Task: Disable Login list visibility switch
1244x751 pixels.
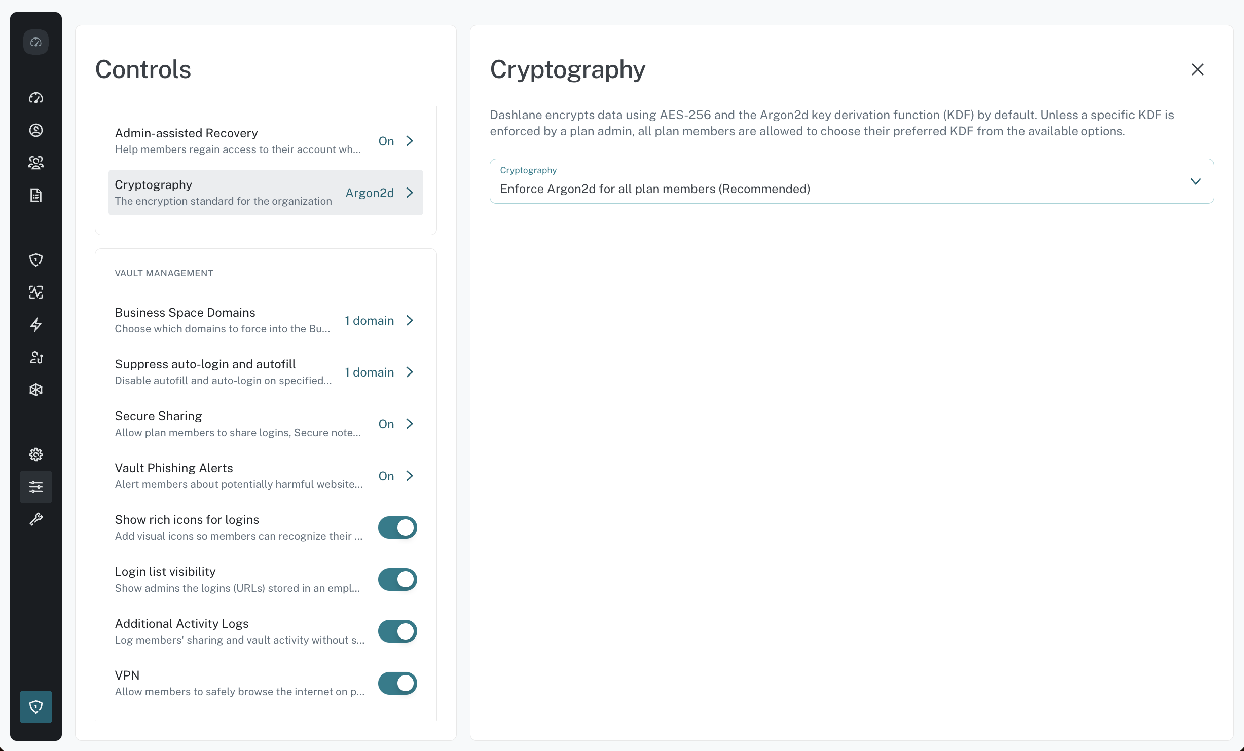Action: pos(397,579)
